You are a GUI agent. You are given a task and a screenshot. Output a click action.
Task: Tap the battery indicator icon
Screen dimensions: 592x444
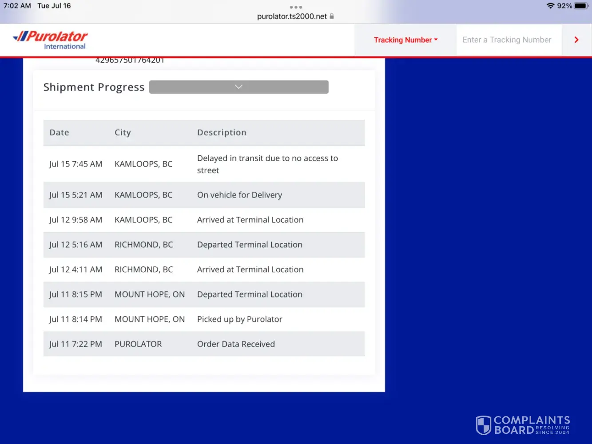tap(581, 6)
